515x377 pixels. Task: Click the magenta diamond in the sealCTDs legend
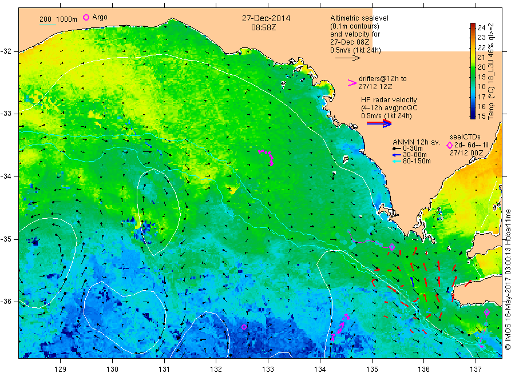(450, 145)
